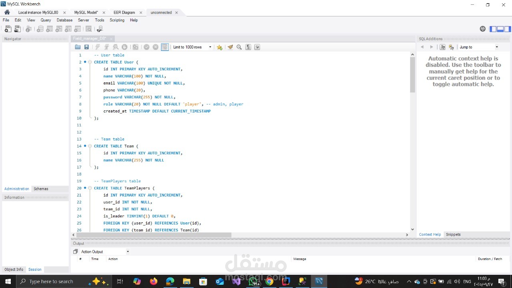Open the Database menu
This screenshot has height=288, width=512.
(x=64, y=20)
